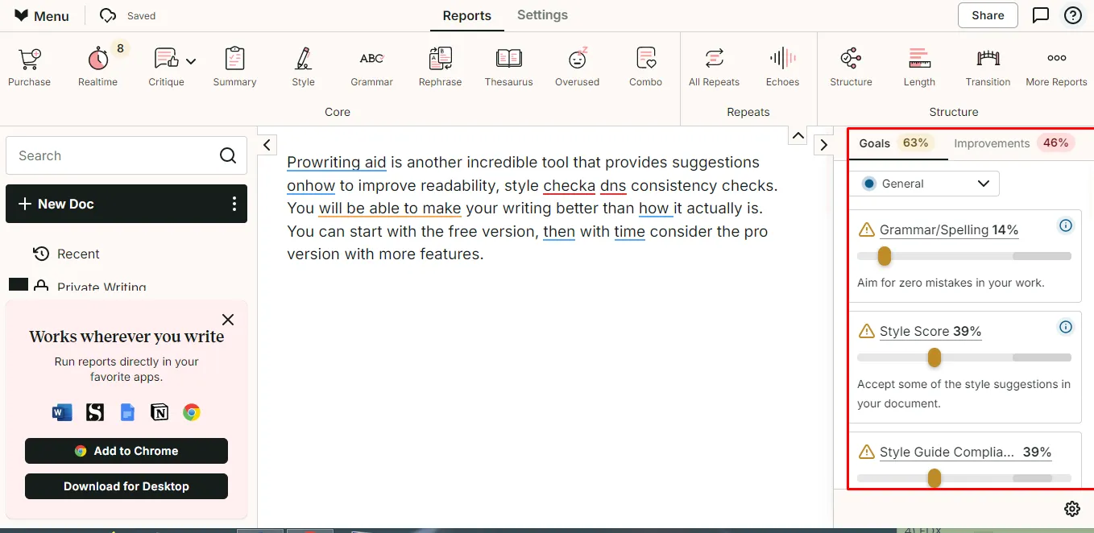
Task: Open Style Guide Compliance goal link
Action: pos(965,452)
